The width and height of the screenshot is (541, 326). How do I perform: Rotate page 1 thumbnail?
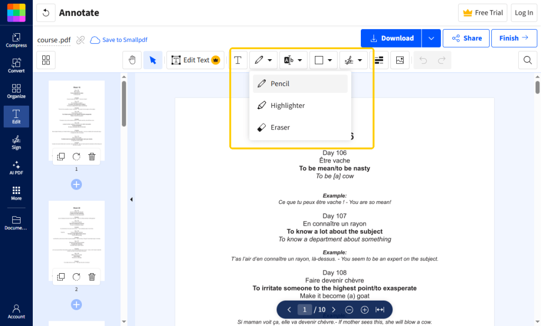point(76,156)
